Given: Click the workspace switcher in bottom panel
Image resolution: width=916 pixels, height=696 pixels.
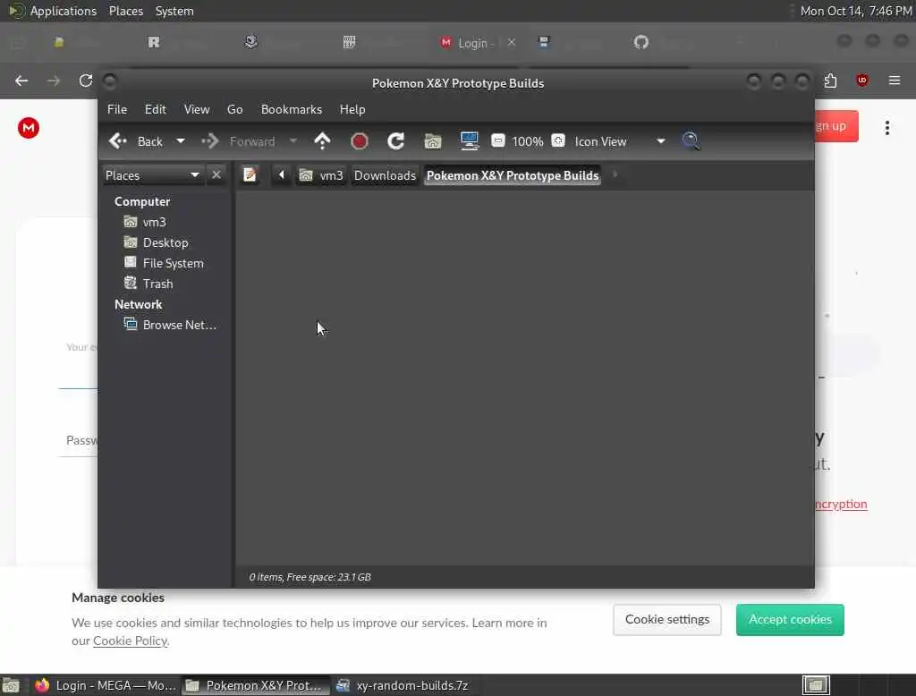Looking at the screenshot, I should pos(816,685).
